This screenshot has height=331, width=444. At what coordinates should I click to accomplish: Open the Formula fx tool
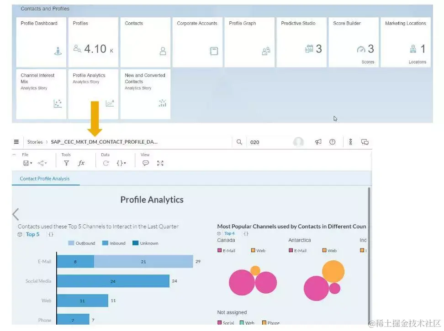pyautogui.click(x=81, y=163)
